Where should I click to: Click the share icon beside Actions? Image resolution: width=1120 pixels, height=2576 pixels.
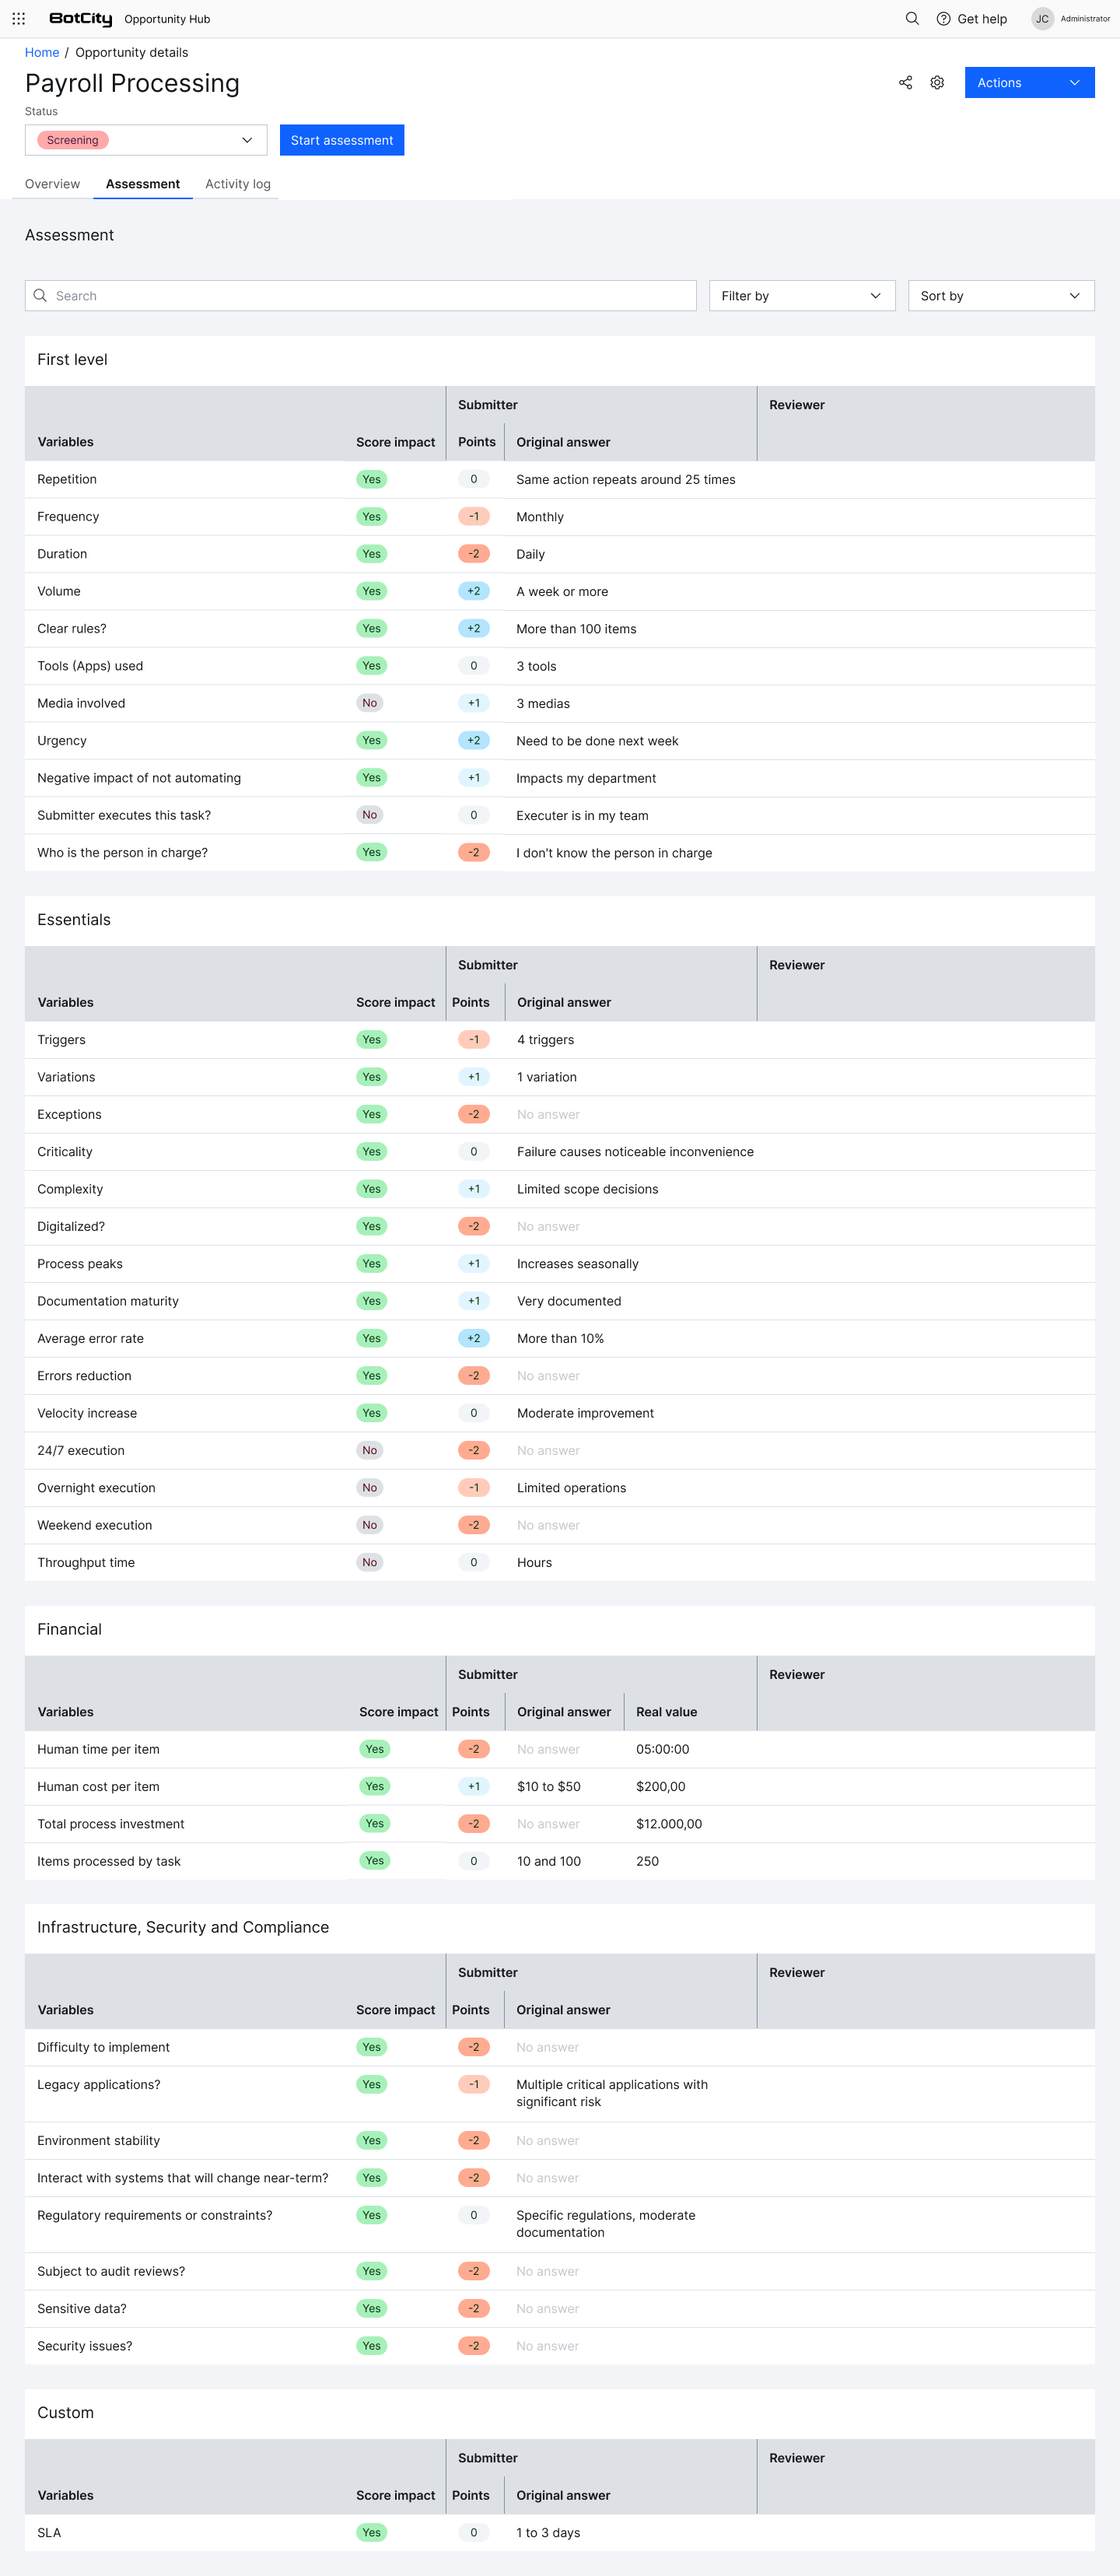[x=905, y=83]
